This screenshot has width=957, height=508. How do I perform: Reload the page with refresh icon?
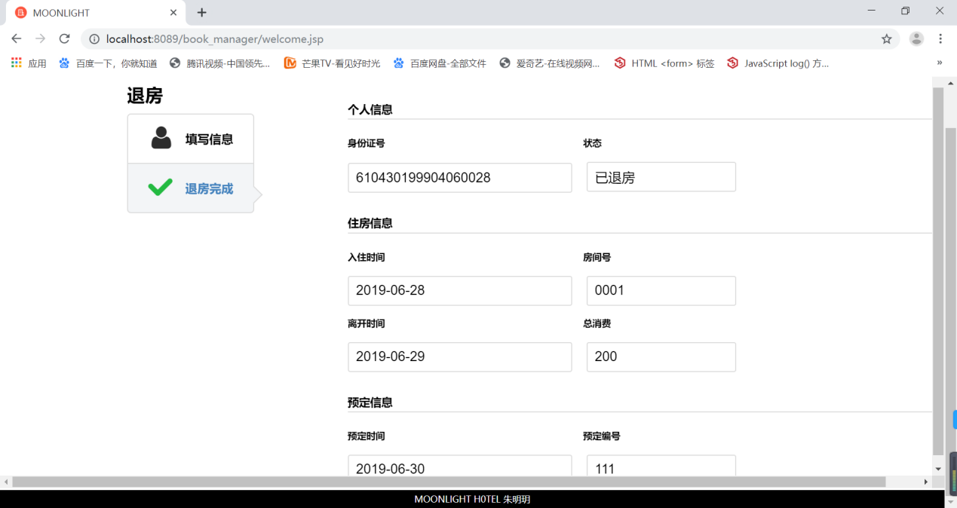click(x=64, y=38)
